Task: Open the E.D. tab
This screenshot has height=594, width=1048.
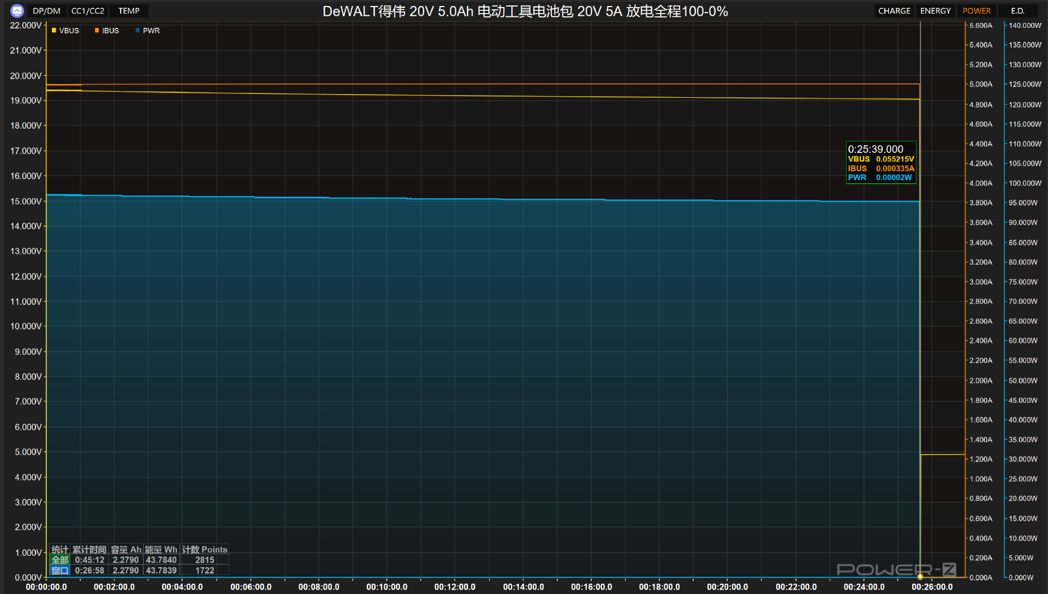Action: (1017, 11)
